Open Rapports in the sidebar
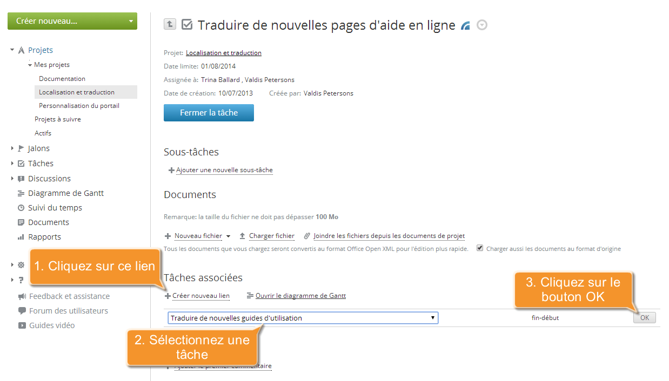Screen dimensions: 669x381 click(44, 237)
